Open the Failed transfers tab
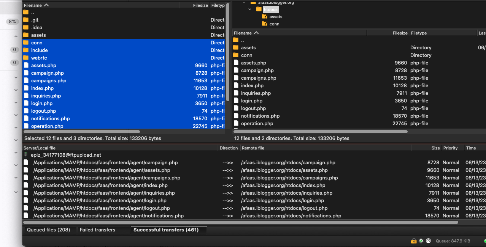This screenshot has width=486, height=247. click(97, 230)
